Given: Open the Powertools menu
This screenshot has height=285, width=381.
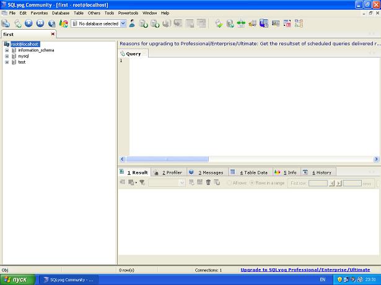Looking at the screenshot, I should (128, 13).
